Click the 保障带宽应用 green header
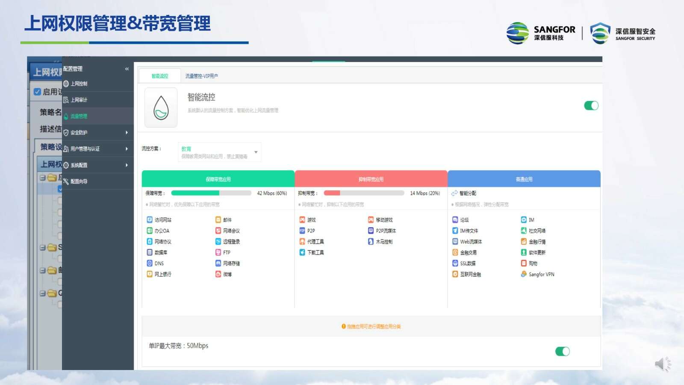 (218, 179)
